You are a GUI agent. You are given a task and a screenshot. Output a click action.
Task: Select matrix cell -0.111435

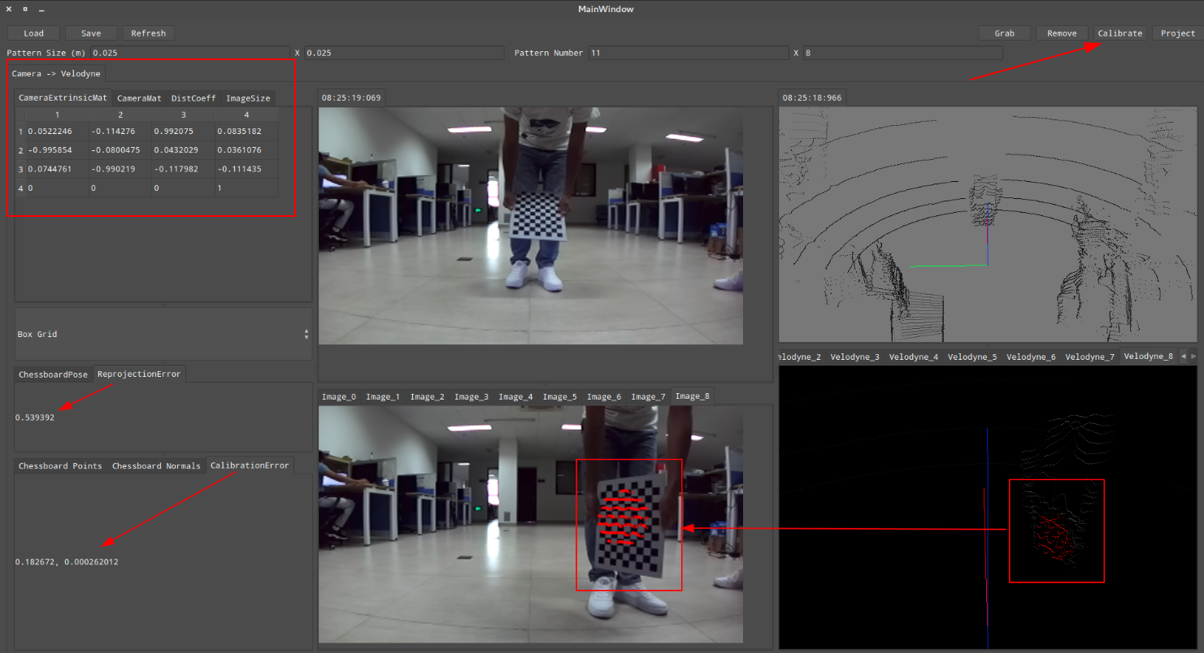pyautogui.click(x=246, y=169)
